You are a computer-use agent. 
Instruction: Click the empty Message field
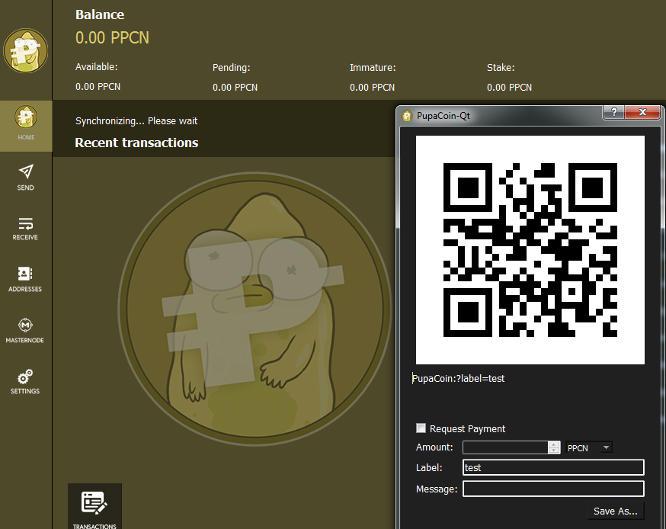(553, 489)
